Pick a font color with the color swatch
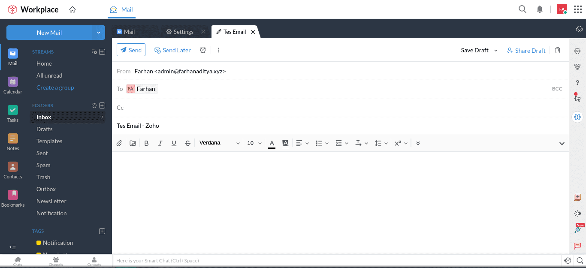The image size is (586, 268). click(x=272, y=143)
